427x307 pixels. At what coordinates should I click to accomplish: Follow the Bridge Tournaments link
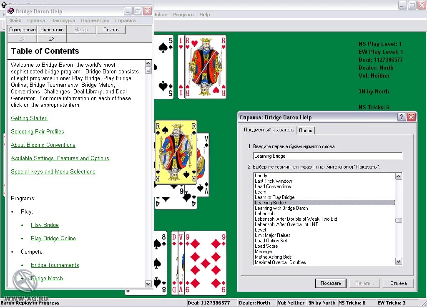[55, 265]
